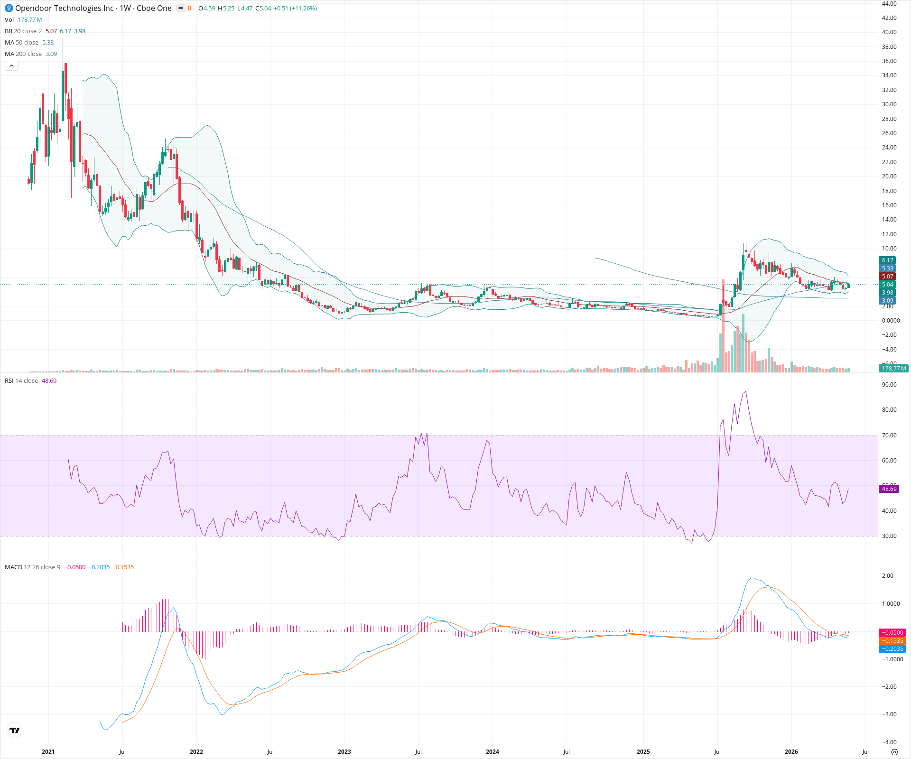Click the -4.00 label on MACD scale
The image size is (911, 759).
889,742
